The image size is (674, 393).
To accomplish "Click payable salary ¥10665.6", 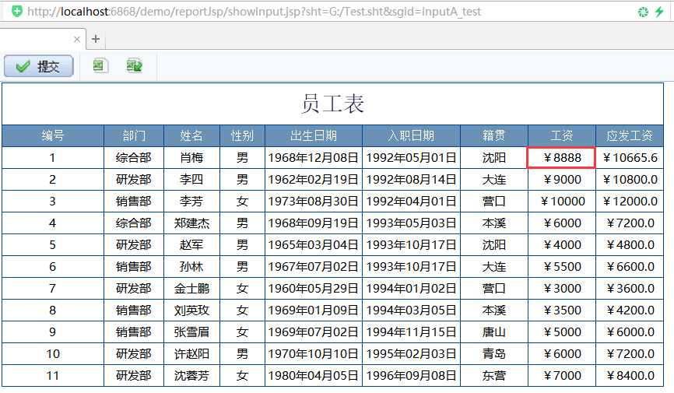I will (x=630, y=158).
